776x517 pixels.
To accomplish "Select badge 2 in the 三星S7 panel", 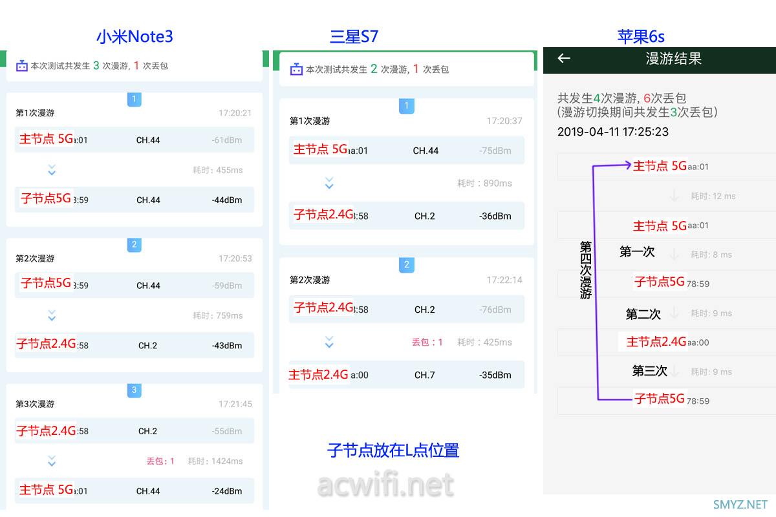I will [406, 265].
